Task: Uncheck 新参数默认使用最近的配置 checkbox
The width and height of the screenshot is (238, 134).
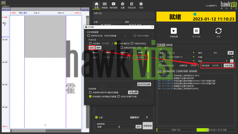Action: pos(90,96)
